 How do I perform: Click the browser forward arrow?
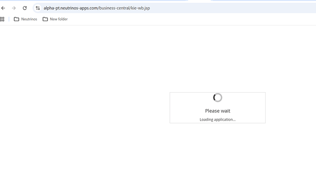pyautogui.click(x=14, y=8)
